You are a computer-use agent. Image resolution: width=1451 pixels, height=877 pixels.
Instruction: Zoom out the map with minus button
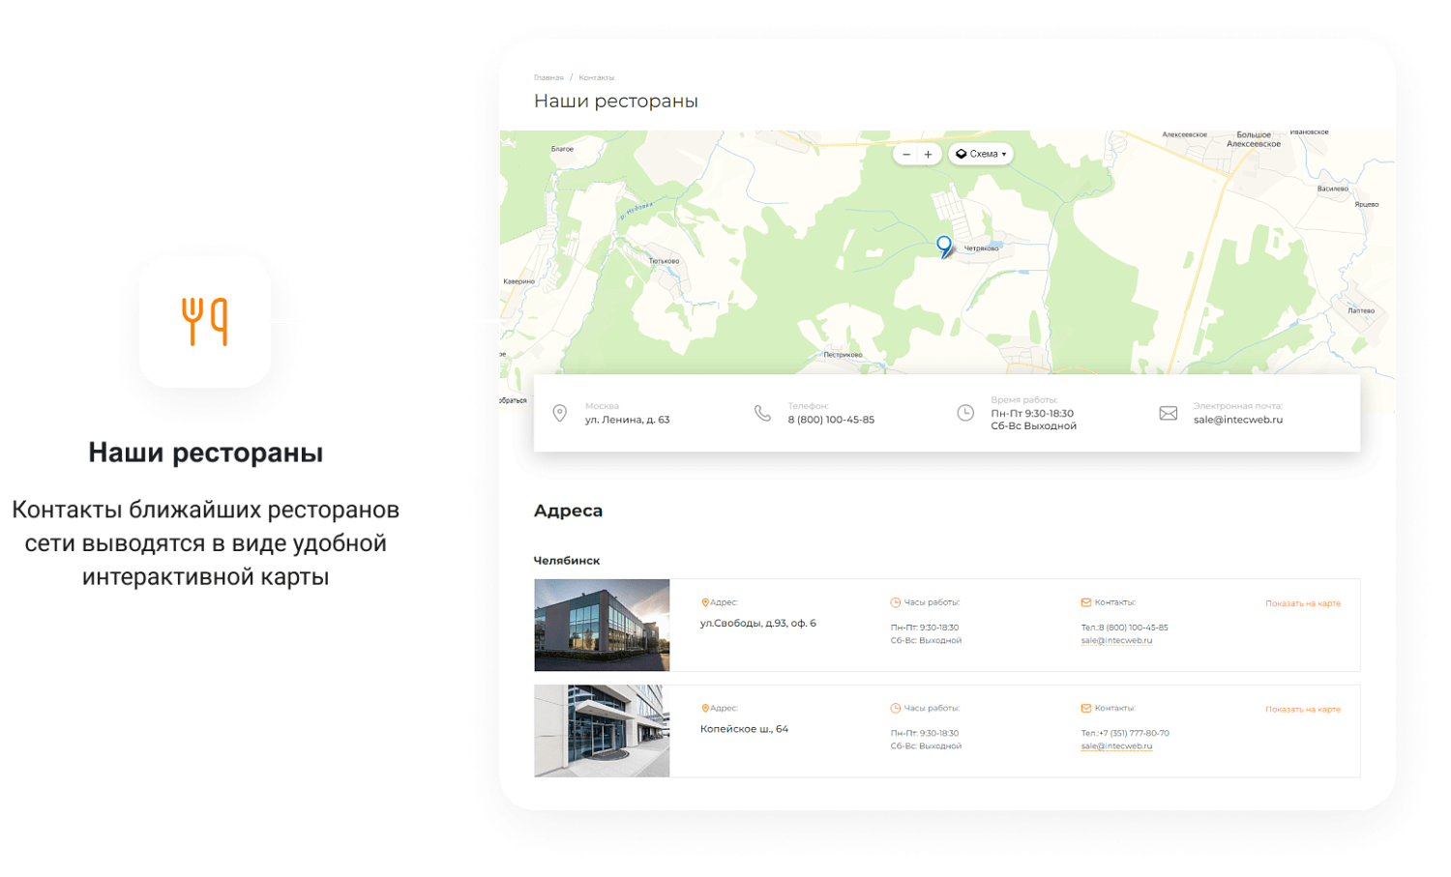coord(906,155)
